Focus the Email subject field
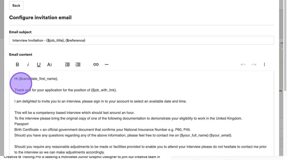The height and width of the screenshot is (160, 287). point(141,40)
